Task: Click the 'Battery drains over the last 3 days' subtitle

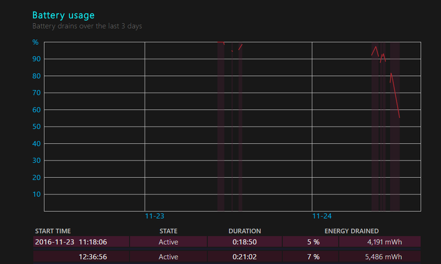Action: coord(87,26)
